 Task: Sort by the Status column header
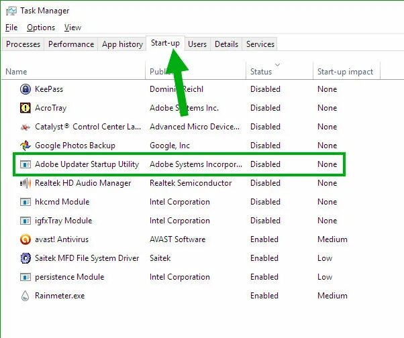click(279, 71)
